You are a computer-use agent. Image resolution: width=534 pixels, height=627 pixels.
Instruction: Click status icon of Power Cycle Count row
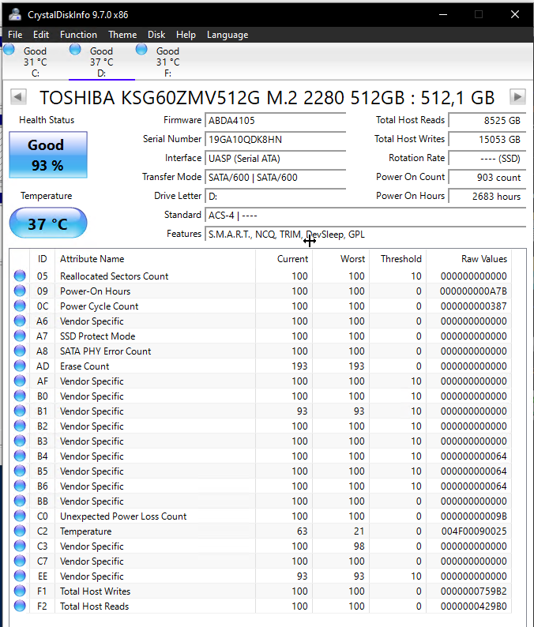(x=20, y=306)
